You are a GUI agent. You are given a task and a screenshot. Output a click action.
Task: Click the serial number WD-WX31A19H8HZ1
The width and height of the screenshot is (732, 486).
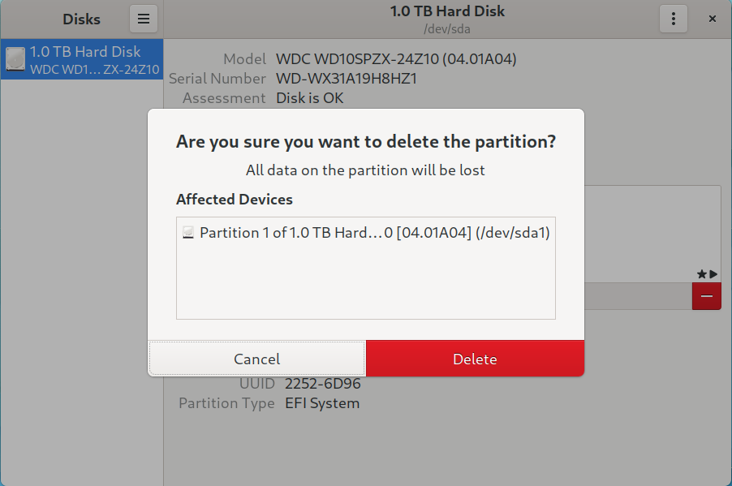click(347, 79)
